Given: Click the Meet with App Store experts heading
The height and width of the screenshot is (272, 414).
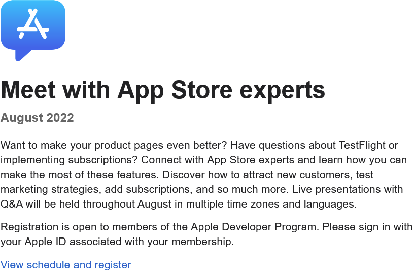Looking at the screenshot, I should [x=163, y=90].
